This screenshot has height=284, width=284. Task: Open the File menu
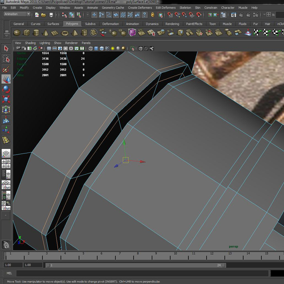[x=4, y=8]
